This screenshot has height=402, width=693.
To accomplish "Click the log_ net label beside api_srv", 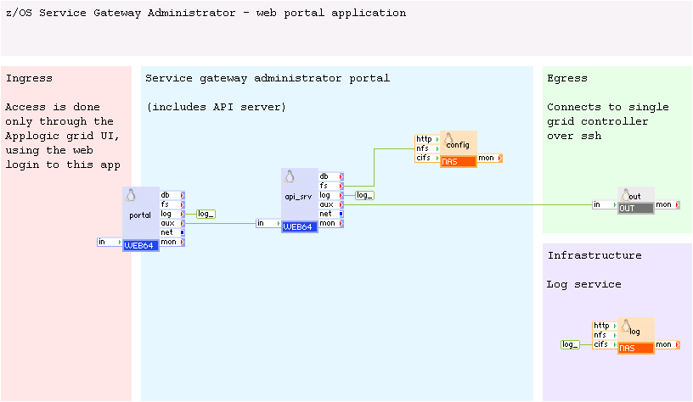I will click(x=364, y=195).
